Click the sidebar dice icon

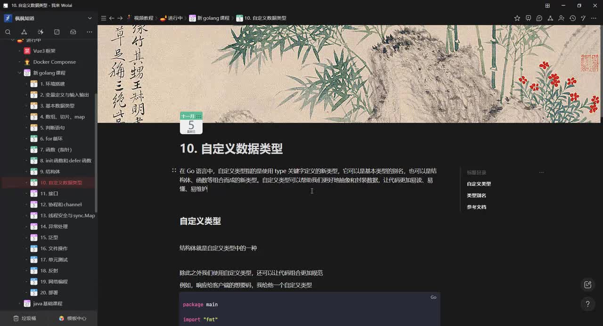[x=57, y=32]
